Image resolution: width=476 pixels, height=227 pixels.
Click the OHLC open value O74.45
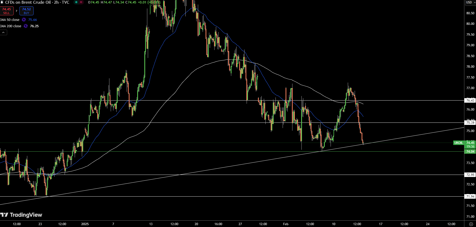click(94, 2)
